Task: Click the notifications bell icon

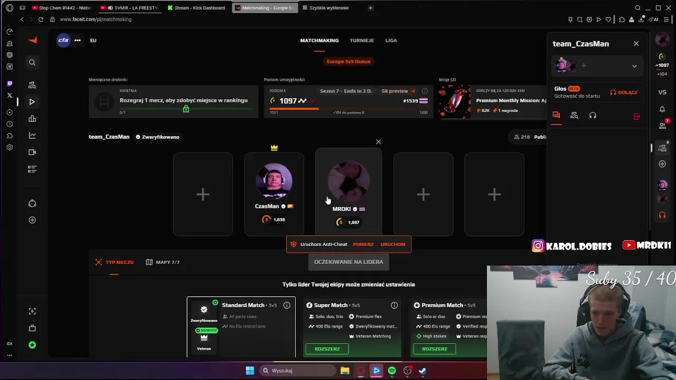Action: [662, 109]
